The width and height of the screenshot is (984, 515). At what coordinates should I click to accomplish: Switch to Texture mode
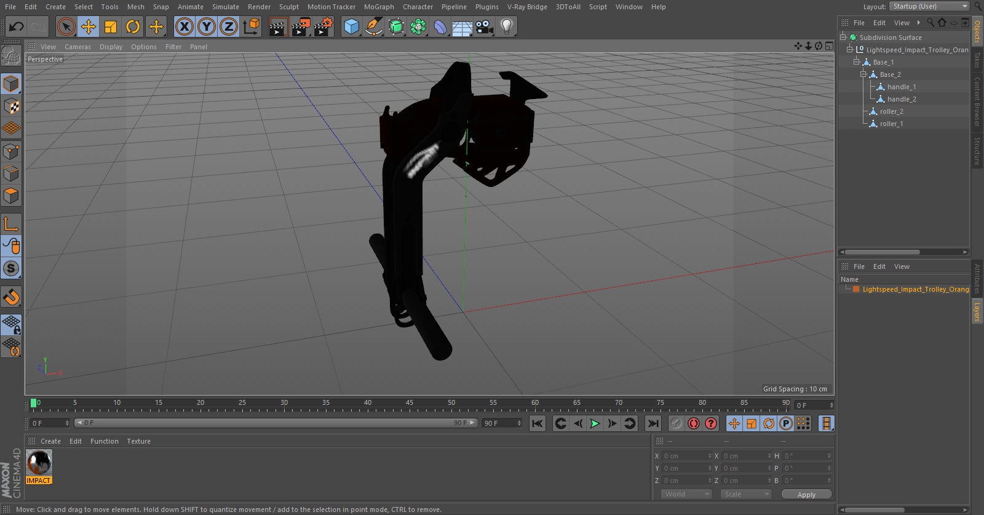11,106
